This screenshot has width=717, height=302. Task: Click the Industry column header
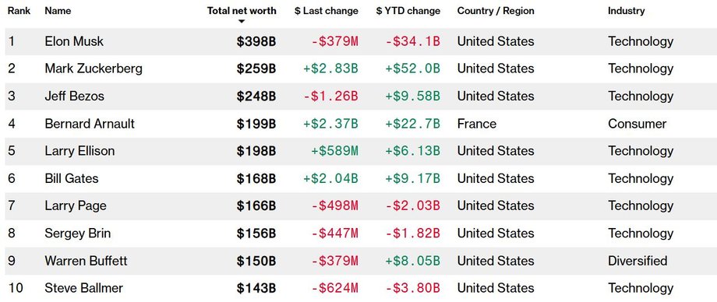tap(626, 11)
